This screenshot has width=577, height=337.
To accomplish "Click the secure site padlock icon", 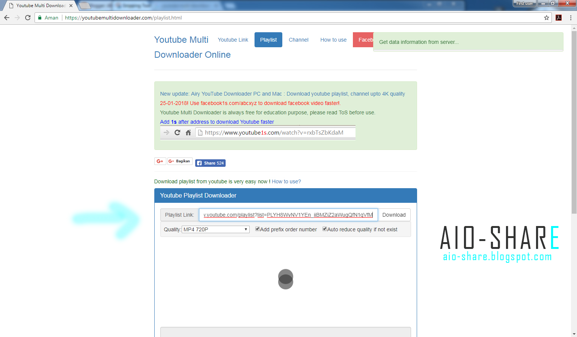I will pyautogui.click(x=39, y=17).
